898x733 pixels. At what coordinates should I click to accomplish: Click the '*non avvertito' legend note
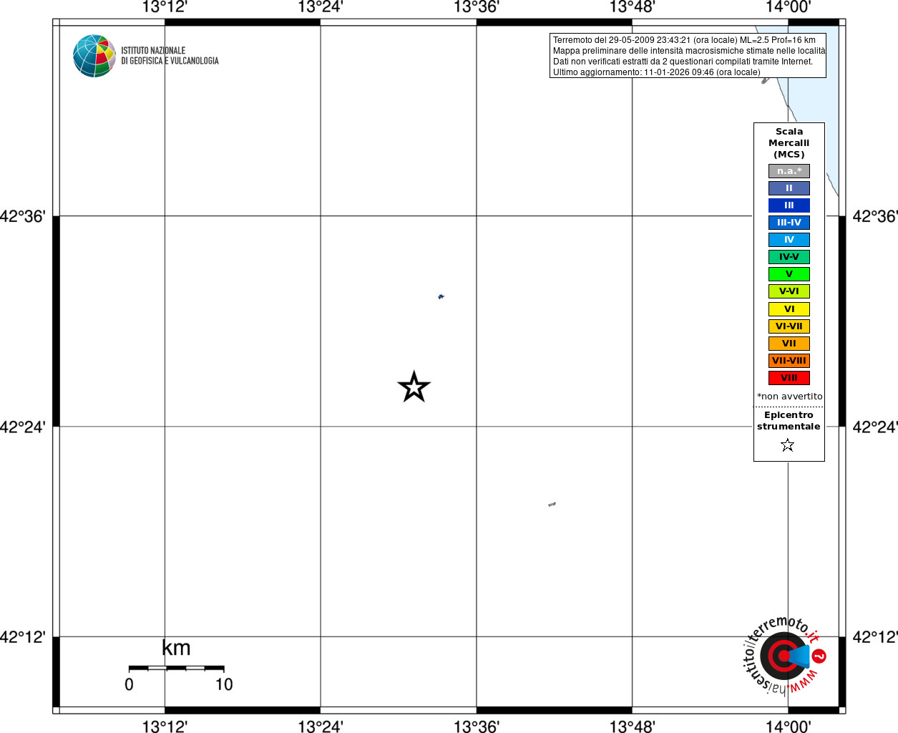click(x=790, y=397)
